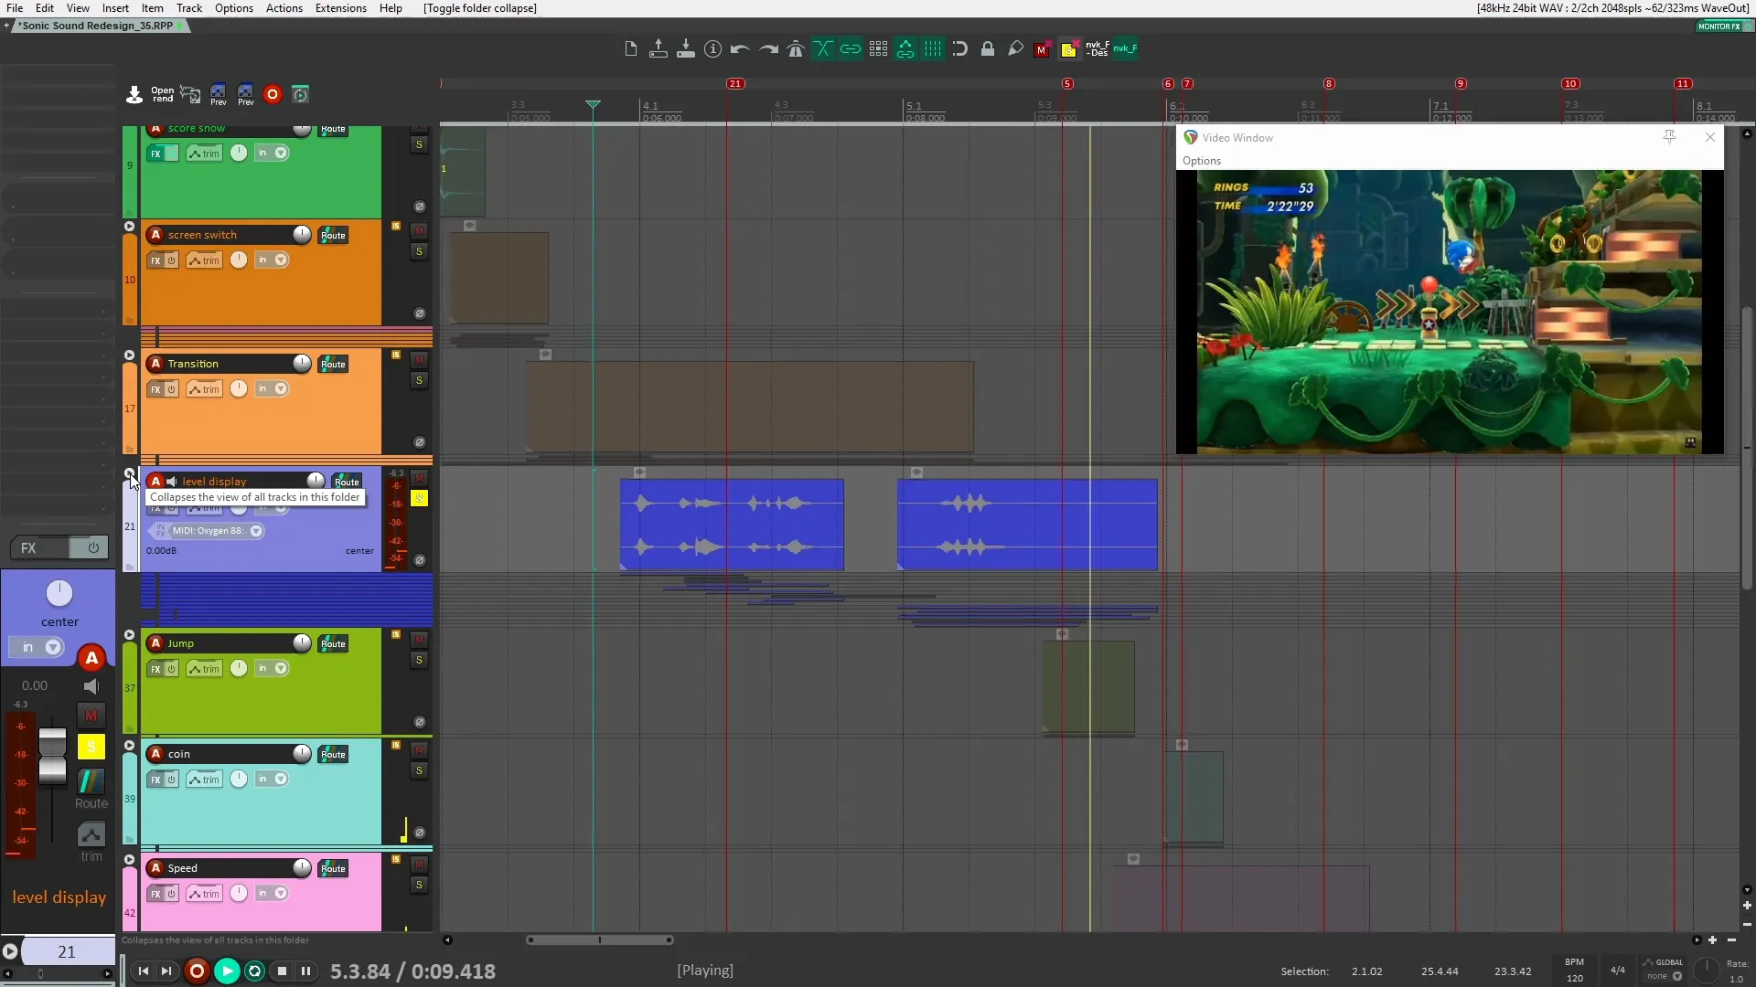Adjust pan knob in left mixer panel
1756x987 pixels.
pos(59,594)
